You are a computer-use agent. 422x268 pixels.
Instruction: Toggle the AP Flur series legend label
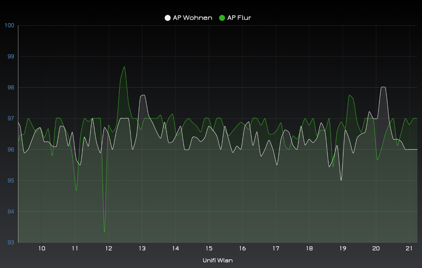(x=239, y=18)
